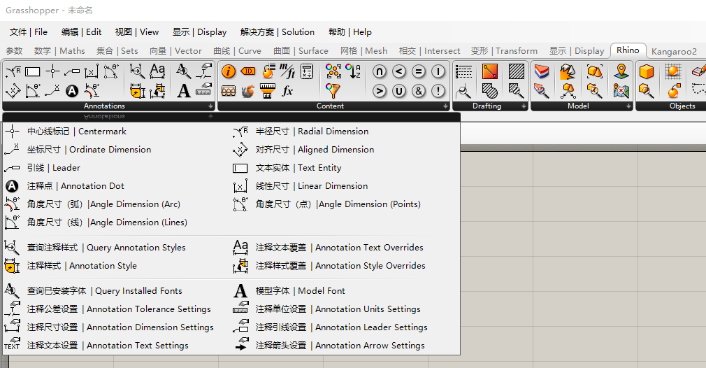
Task: Switch to the Transform tab
Action: (504, 51)
